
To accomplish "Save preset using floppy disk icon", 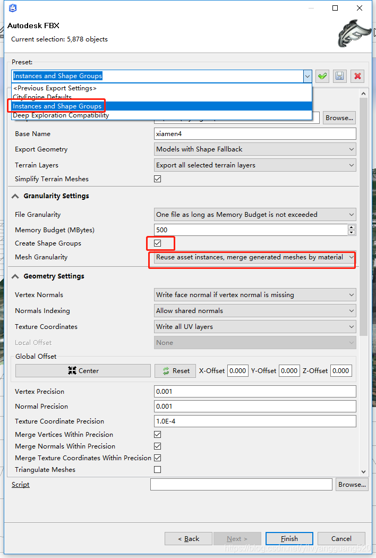I will pyautogui.click(x=340, y=76).
